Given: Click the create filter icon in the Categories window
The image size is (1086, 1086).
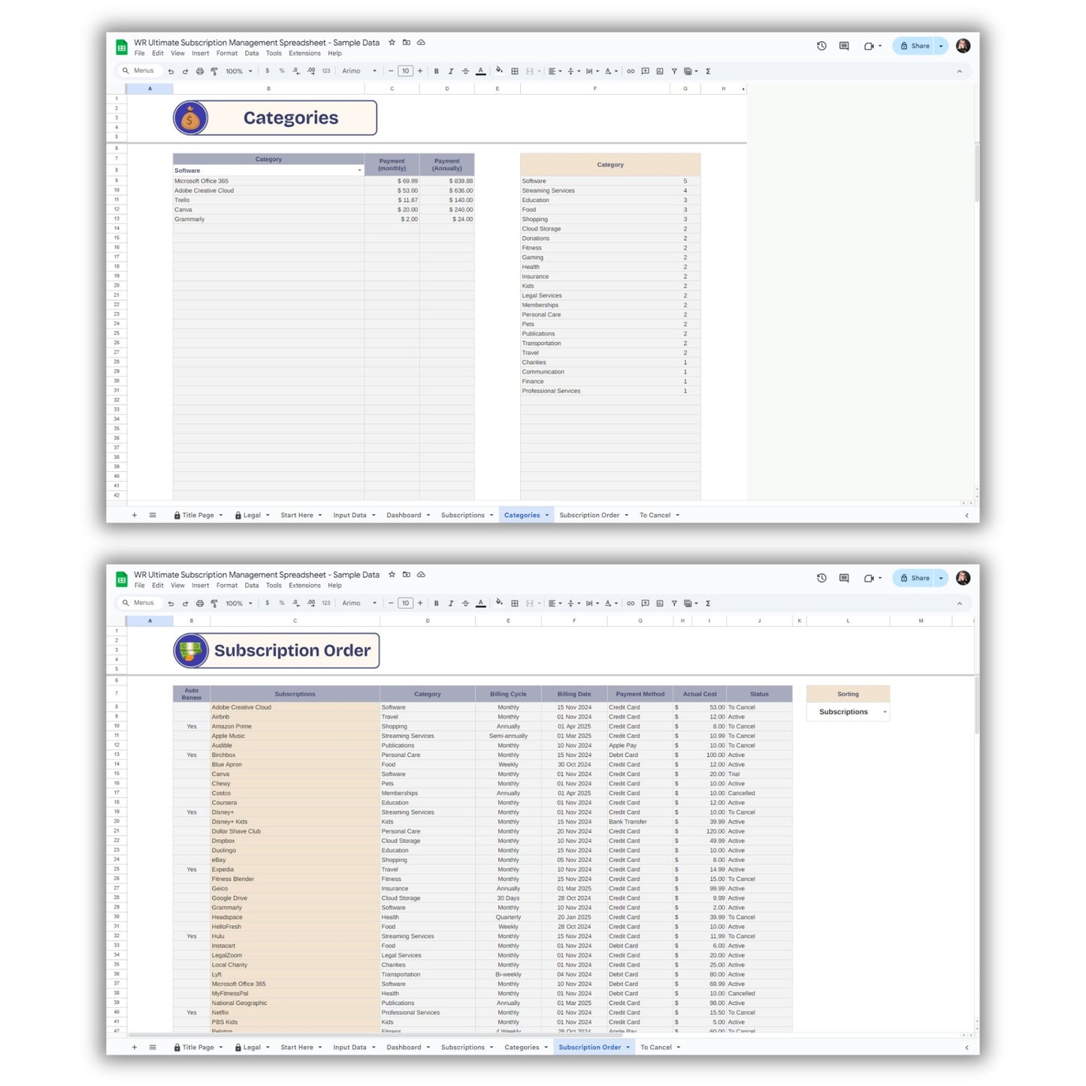Looking at the screenshot, I should [674, 71].
